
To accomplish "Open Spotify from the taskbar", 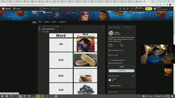I will (x=43, y=96).
